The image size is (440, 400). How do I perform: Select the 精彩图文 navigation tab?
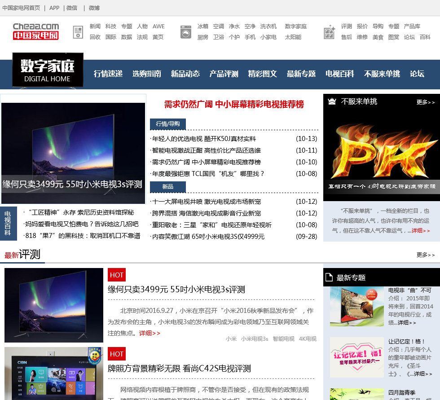click(263, 74)
